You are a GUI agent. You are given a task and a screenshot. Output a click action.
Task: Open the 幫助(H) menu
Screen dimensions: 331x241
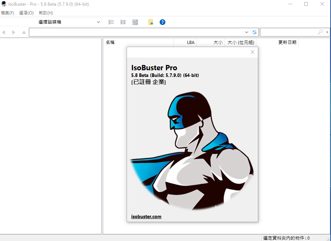click(x=46, y=13)
